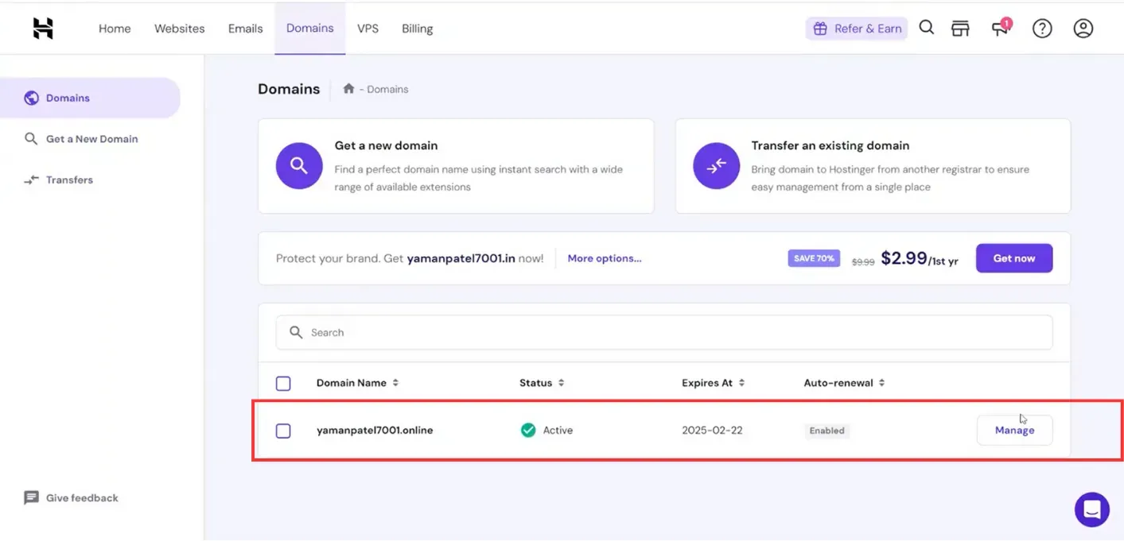This screenshot has width=1124, height=541.
Task: Click the gift icon in Refer & Earn
Action: click(x=820, y=29)
